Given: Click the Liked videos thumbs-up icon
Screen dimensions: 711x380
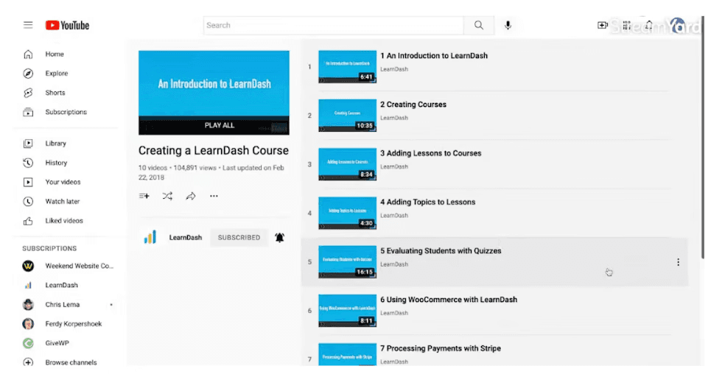Looking at the screenshot, I should [x=28, y=221].
